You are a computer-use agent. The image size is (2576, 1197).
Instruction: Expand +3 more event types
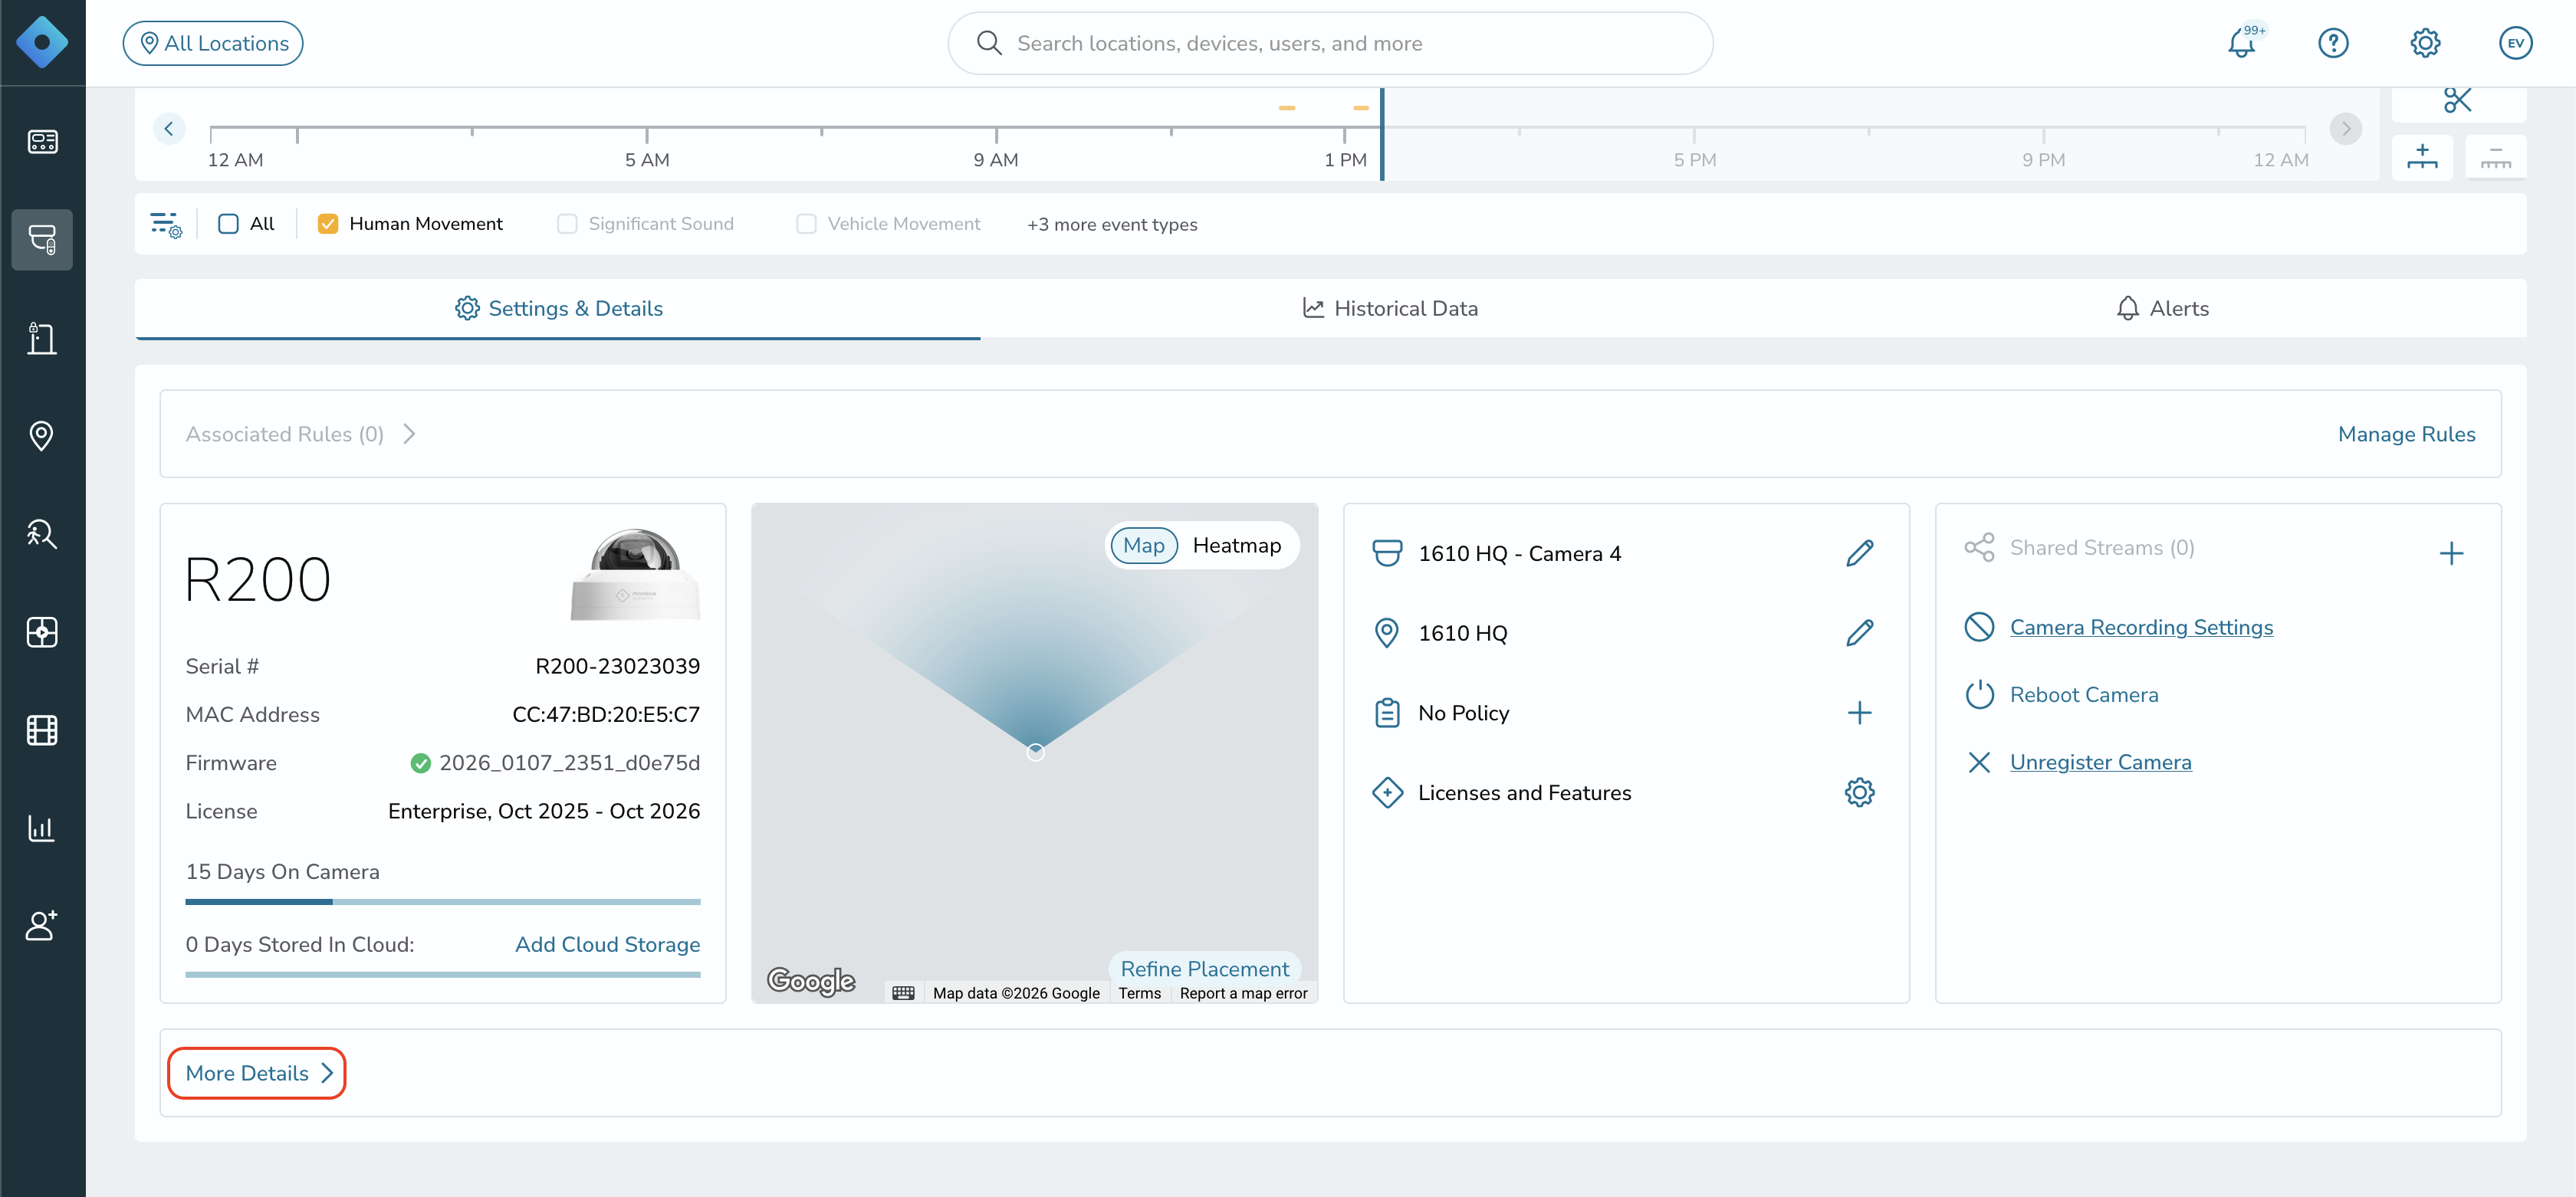[1112, 225]
